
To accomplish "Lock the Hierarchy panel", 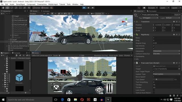I will click(x=25, y=11).
